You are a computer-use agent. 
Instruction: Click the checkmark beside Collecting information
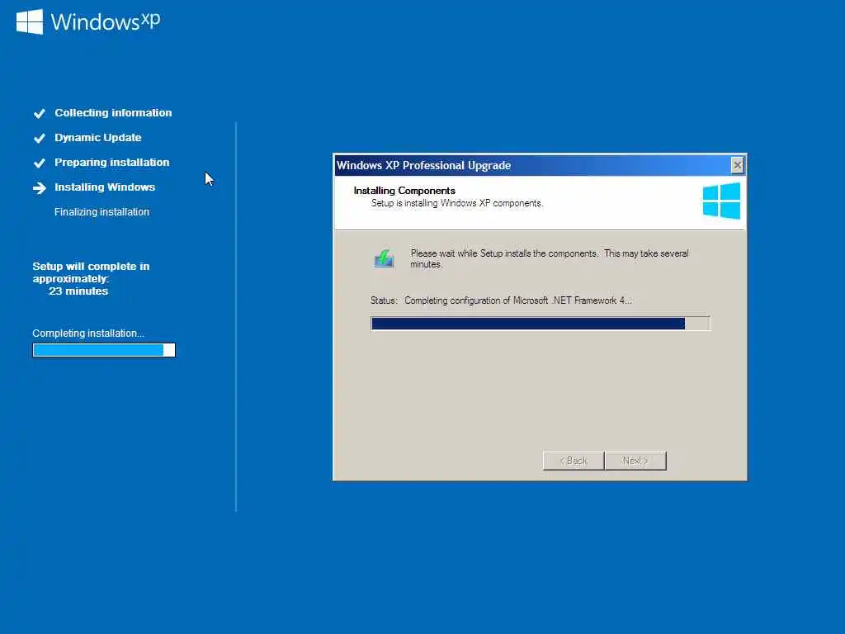click(40, 113)
